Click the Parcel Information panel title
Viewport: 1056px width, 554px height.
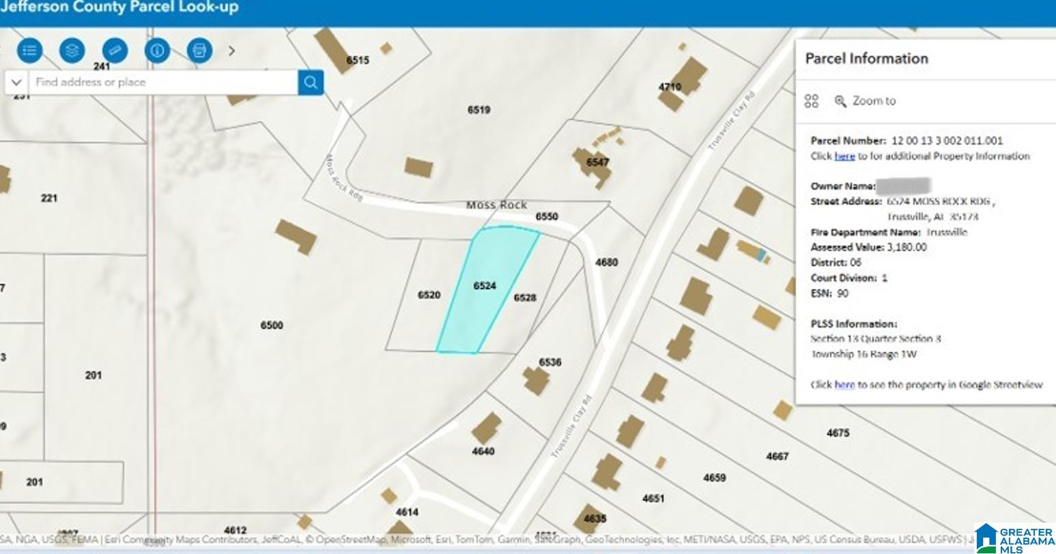pos(866,59)
